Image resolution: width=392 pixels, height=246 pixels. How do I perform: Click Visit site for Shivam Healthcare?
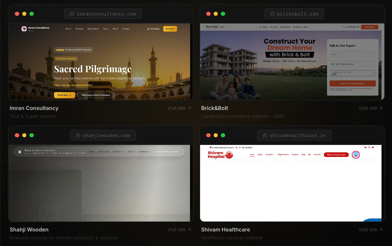[x=371, y=230]
